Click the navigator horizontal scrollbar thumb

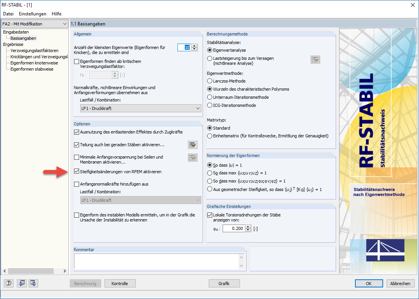[31, 271]
